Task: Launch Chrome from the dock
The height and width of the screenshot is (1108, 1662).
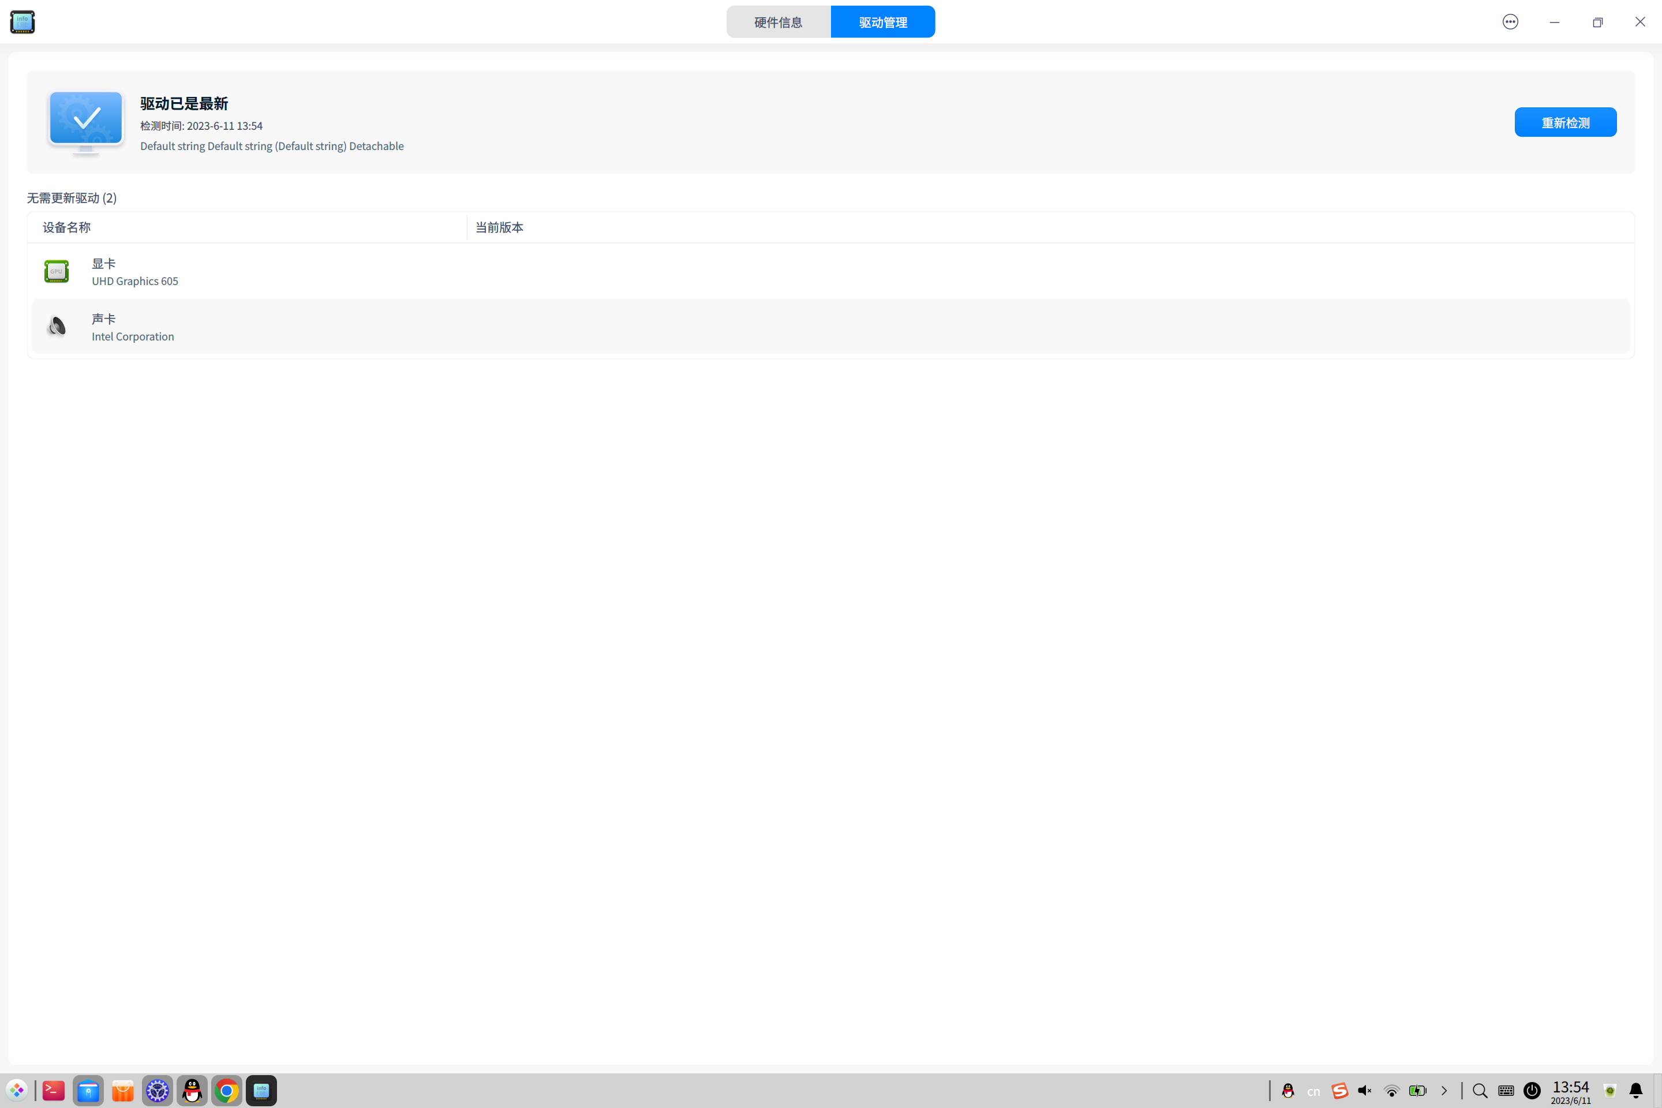Action: coord(227,1090)
